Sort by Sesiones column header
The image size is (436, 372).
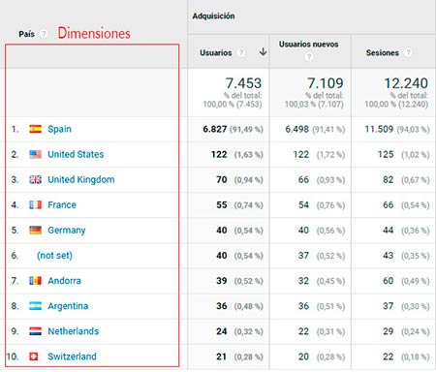click(383, 52)
